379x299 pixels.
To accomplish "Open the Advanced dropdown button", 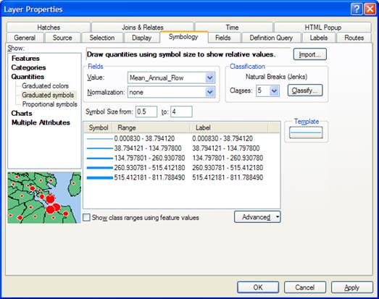I will point(257,217).
